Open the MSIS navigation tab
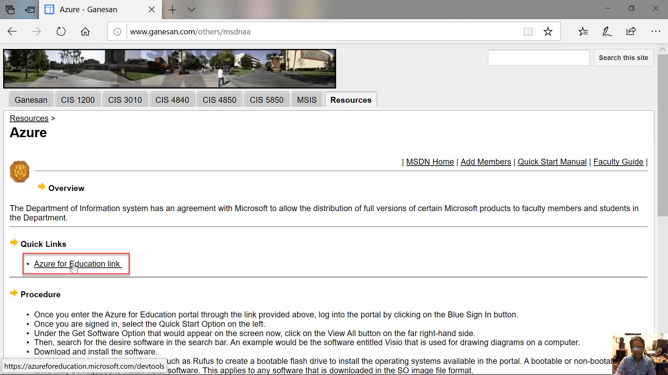668x375 pixels. (x=307, y=100)
